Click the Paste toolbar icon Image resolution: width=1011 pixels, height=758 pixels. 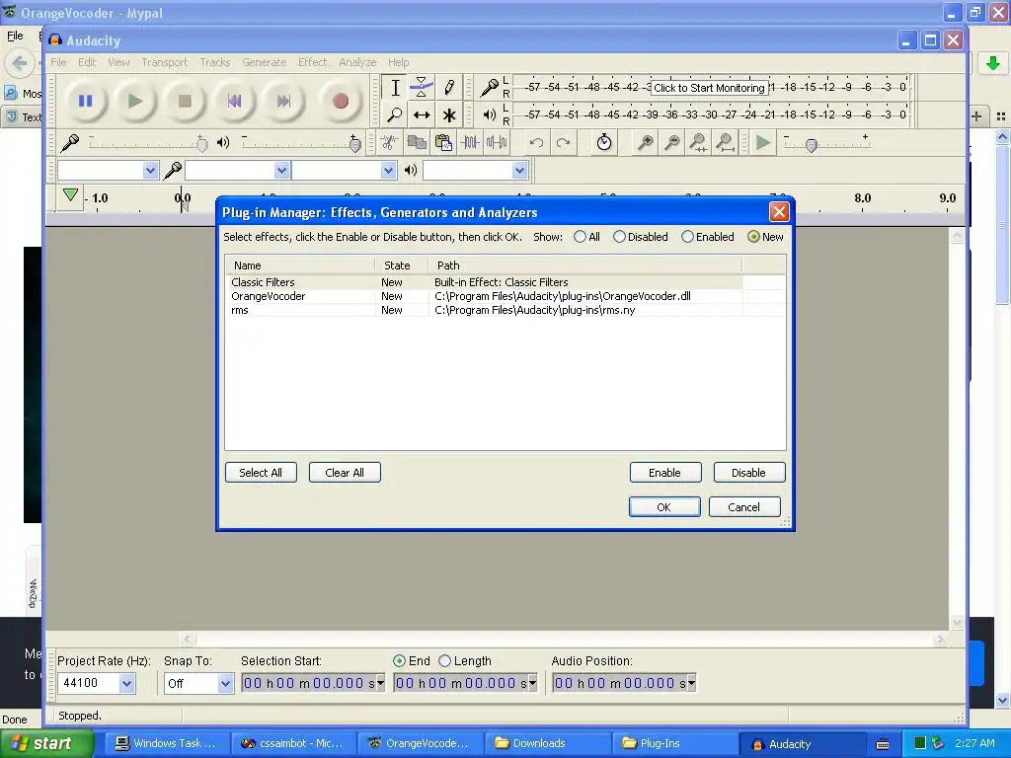443,142
